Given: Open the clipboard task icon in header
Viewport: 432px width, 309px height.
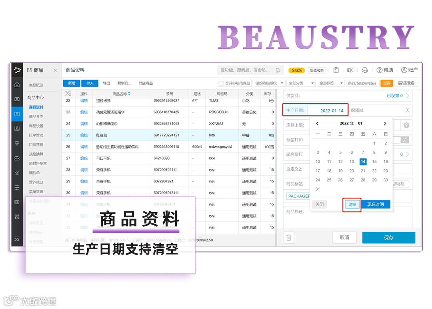Looking at the screenshot, I should pos(336,70).
